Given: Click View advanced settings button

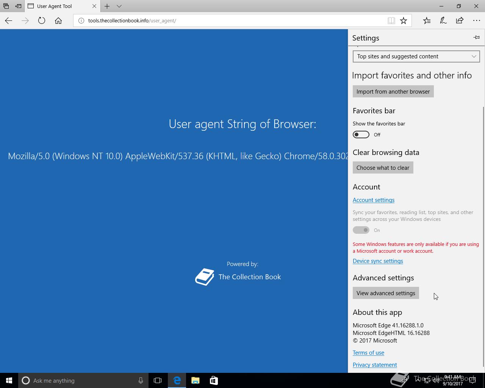Looking at the screenshot, I should tap(386, 293).
